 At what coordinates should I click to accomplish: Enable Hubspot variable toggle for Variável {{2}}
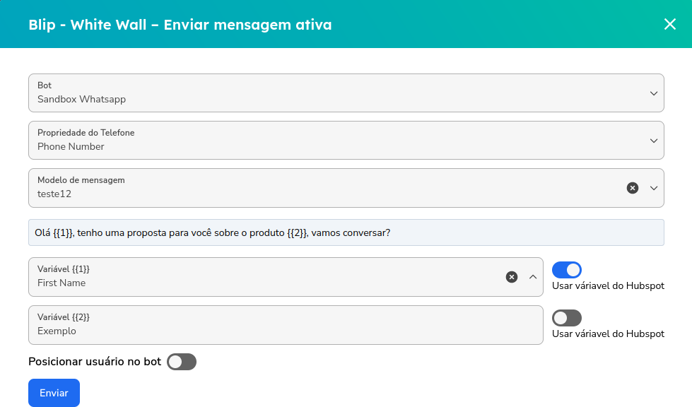click(x=566, y=318)
